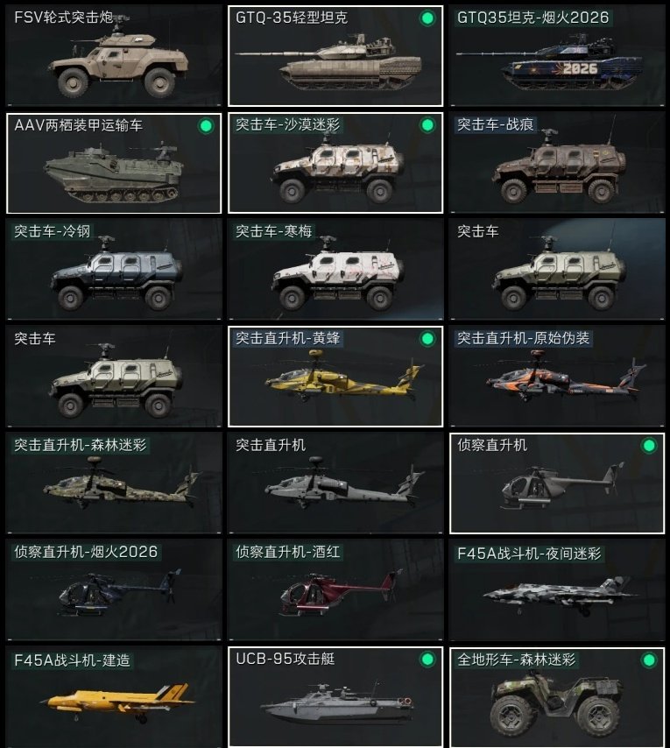
Task: Choose the default grey 突击直升机
Action: pyautogui.click(x=335, y=483)
